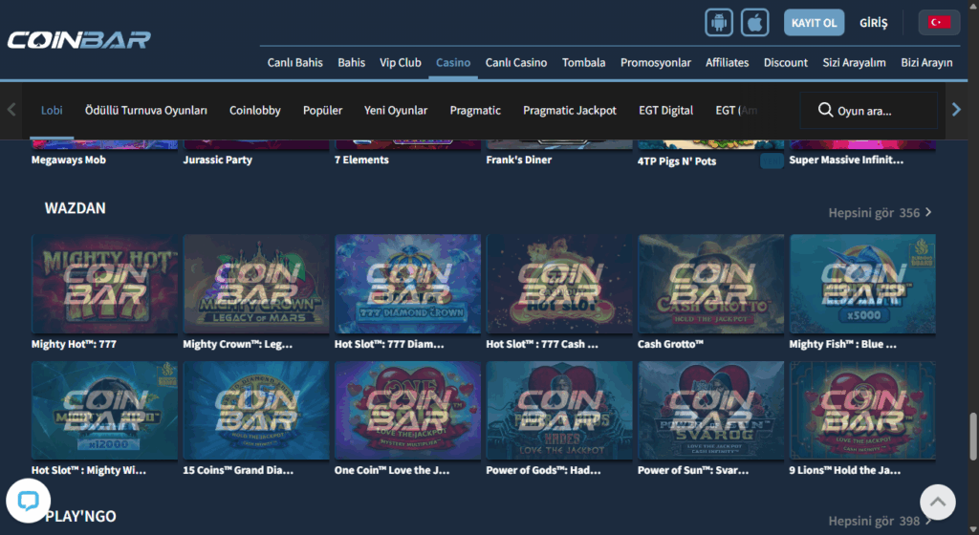
Task: Click the KAYIT OL button
Action: click(x=814, y=22)
